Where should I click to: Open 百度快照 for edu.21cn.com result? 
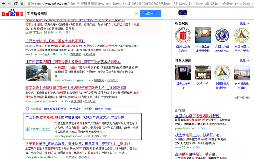pos(76,54)
